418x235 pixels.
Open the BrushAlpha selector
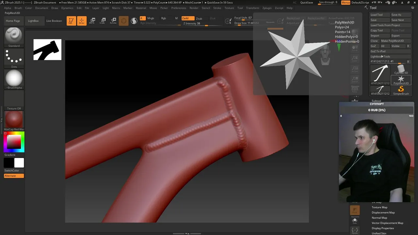pos(14,79)
